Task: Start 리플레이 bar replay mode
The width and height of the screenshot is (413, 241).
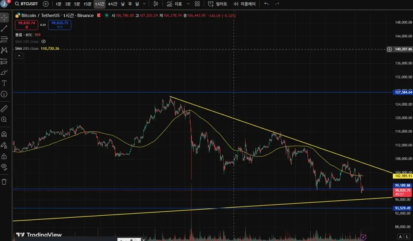Action: pyautogui.click(x=245, y=4)
